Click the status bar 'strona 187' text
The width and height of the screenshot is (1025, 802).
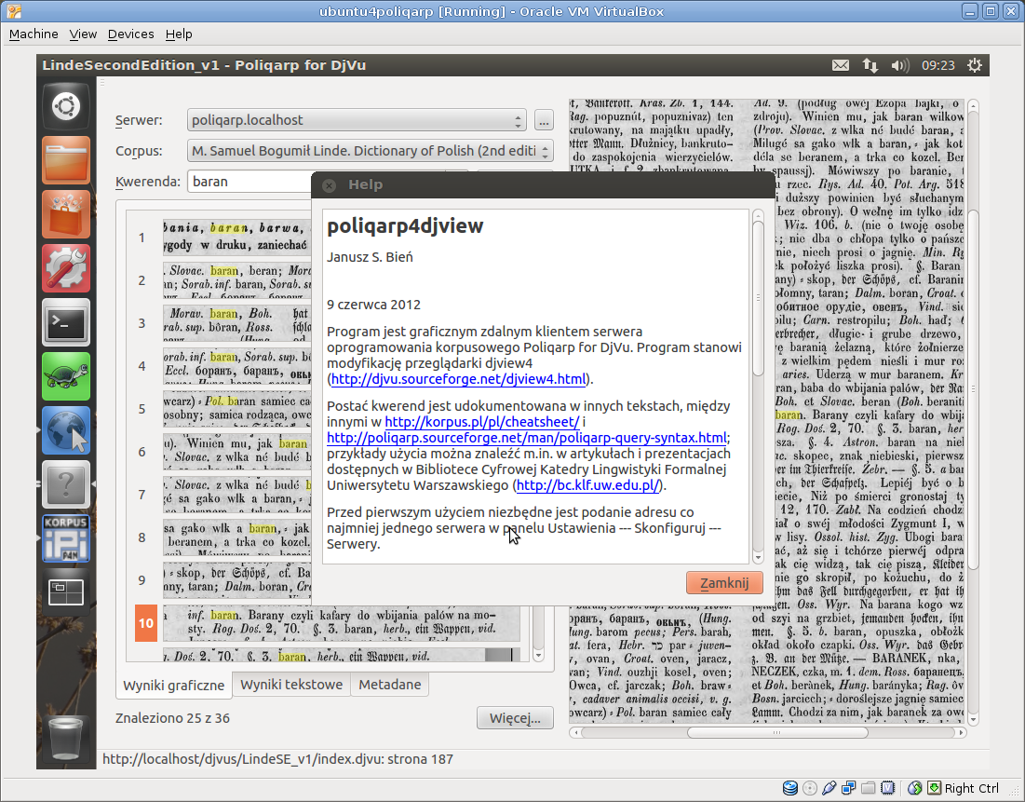(420, 759)
